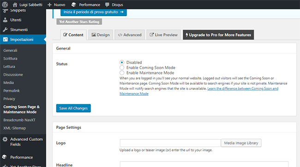
Task: Open the Luigi Sabbetti site home icon
Action: click(x=15, y=5)
